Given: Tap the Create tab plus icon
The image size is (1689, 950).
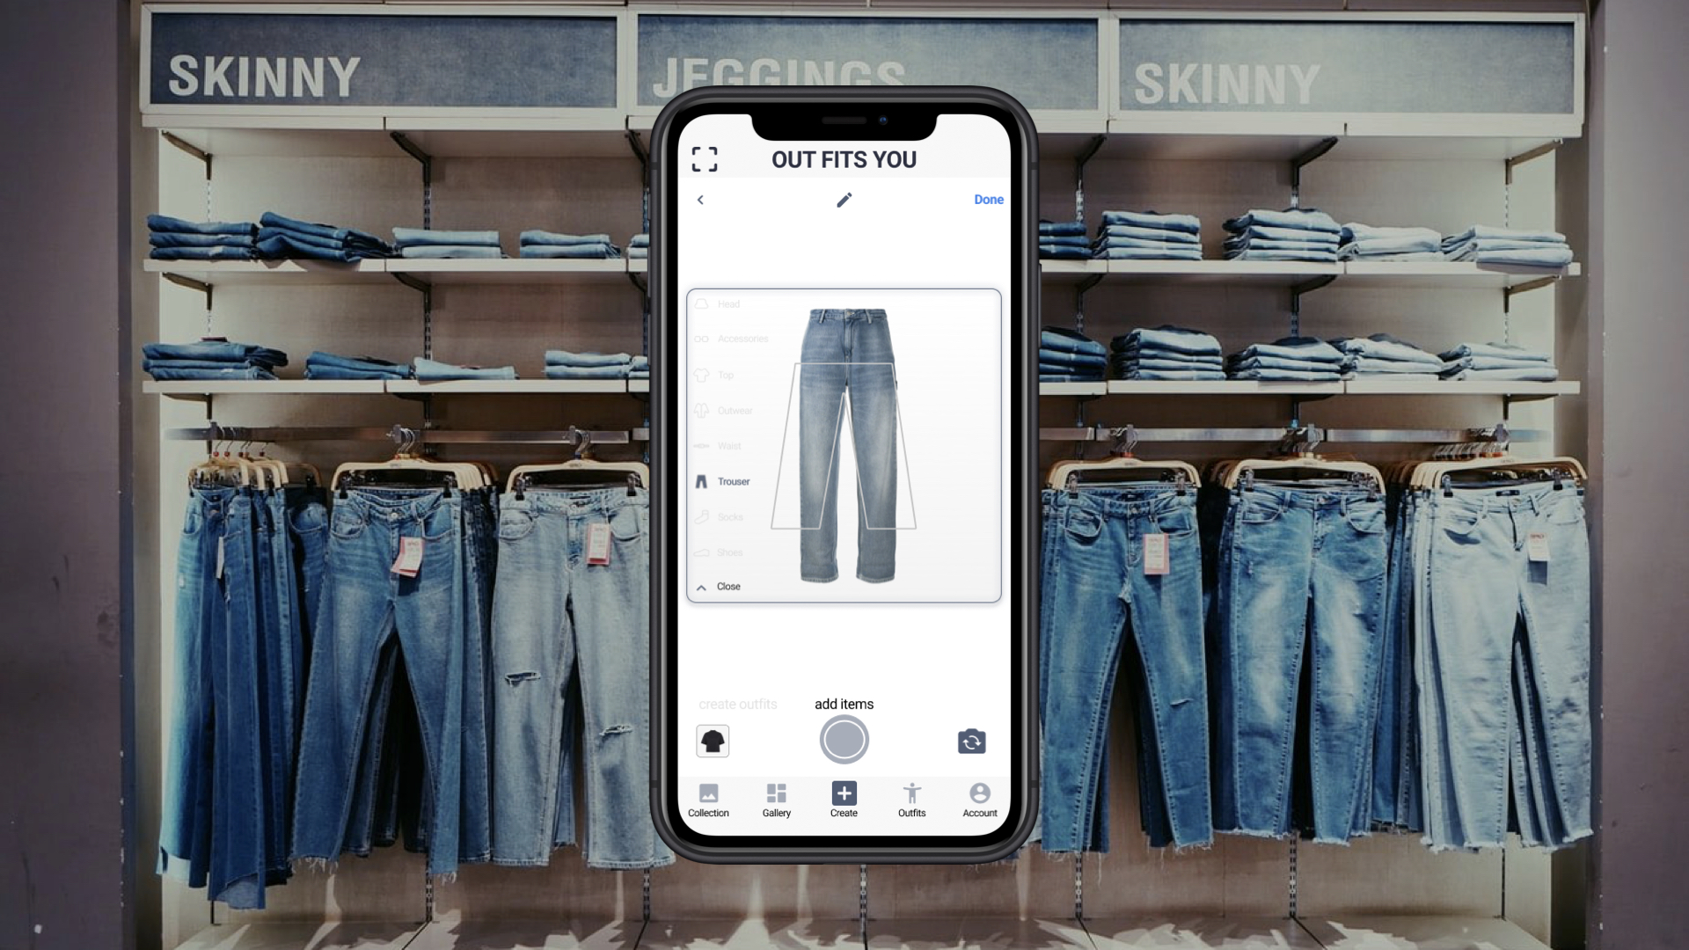Looking at the screenshot, I should pyautogui.click(x=844, y=793).
